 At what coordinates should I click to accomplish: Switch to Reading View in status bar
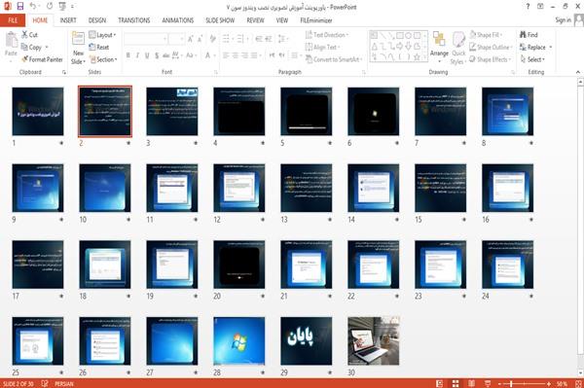pyautogui.click(x=471, y=383)
